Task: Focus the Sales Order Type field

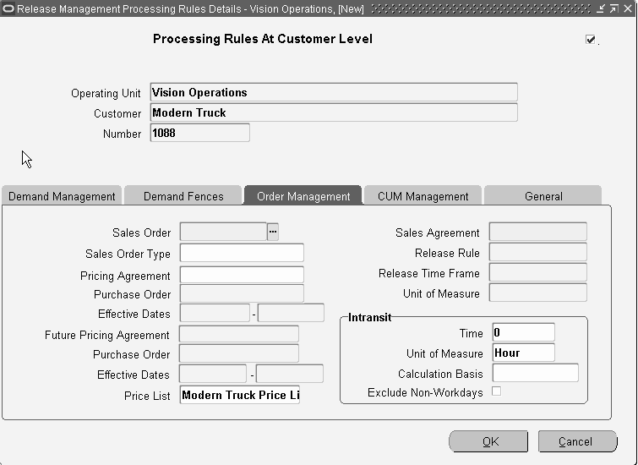Action: pos(242,253)
